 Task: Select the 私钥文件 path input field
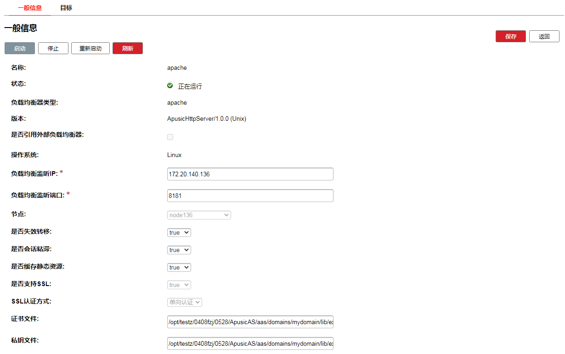(250, 343)
